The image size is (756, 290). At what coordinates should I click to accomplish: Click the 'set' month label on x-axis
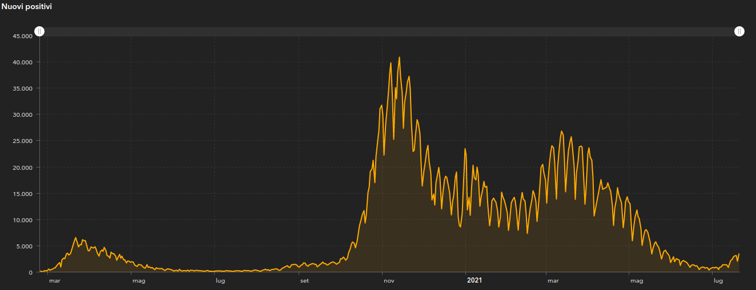304,280
